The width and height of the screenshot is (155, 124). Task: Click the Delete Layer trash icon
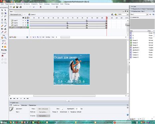27,37
